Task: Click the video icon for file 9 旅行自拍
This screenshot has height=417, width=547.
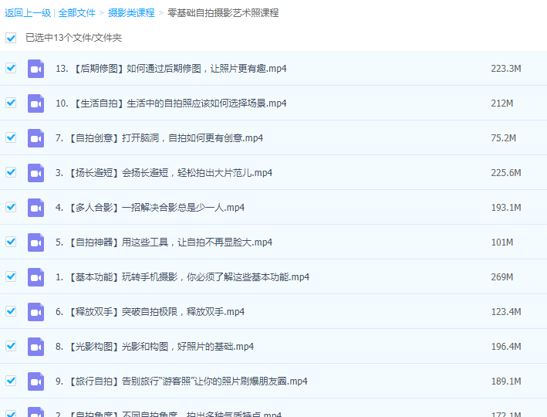Action: [x=36, y=381]
